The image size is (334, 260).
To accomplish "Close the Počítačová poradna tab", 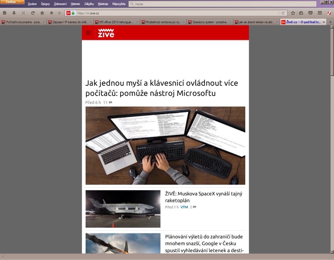I will coord(44,22).
